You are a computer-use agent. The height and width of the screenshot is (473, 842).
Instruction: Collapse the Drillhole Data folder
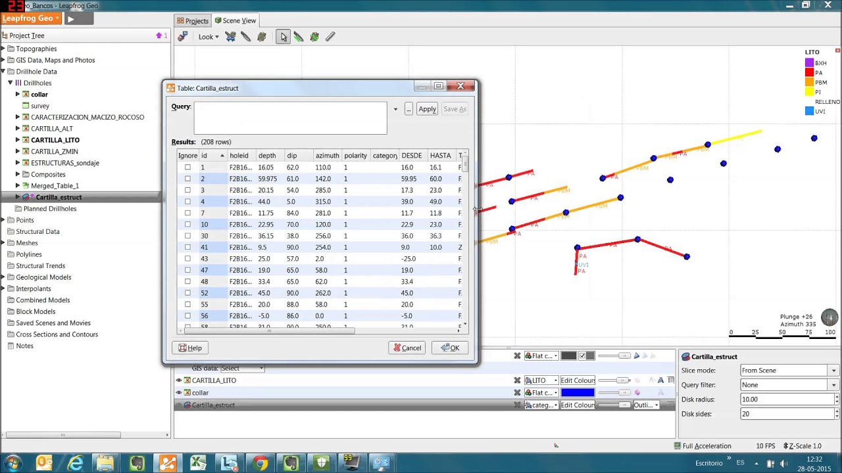[x=3, y=72]
